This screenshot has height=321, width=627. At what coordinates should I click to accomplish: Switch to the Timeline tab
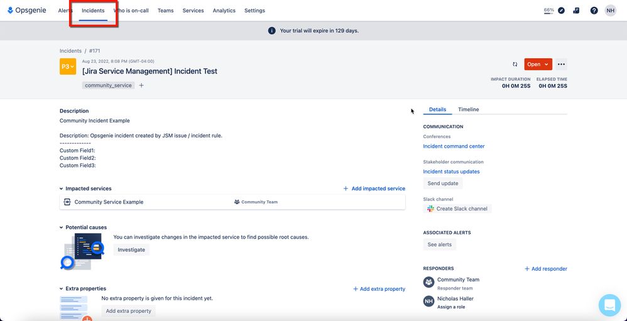pos(468,109)
